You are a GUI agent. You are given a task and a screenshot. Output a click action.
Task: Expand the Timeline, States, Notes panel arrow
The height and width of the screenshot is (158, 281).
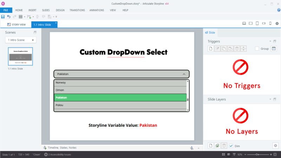198,148
